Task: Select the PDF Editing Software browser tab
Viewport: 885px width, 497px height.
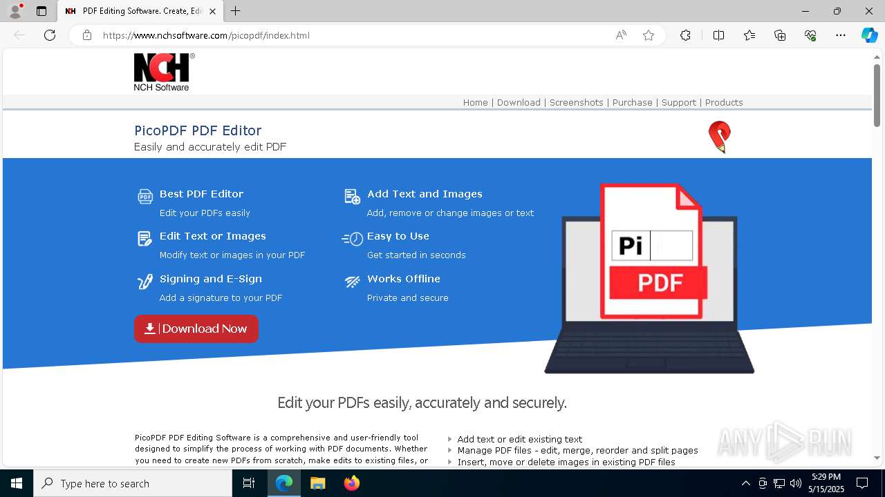Action: click(141, 11)
